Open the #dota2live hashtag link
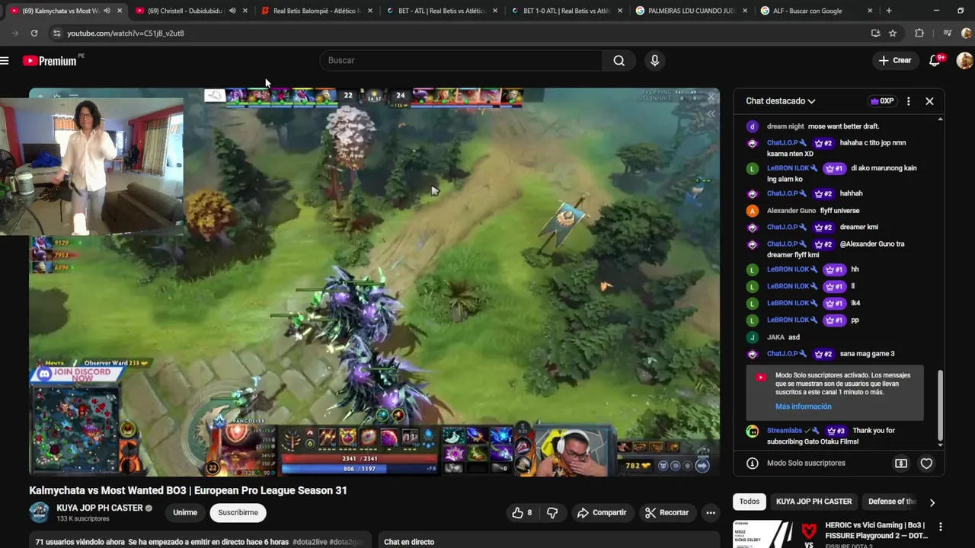The width and height of the screenshot is (975, 548). pyautogui.click(x=317, y=542)
